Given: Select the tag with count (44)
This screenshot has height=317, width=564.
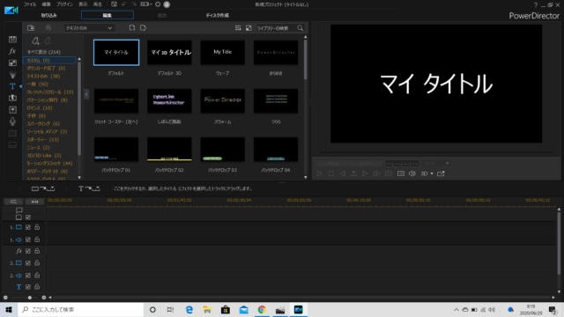Looking at the screenshot, I should [x=49, y=163].
